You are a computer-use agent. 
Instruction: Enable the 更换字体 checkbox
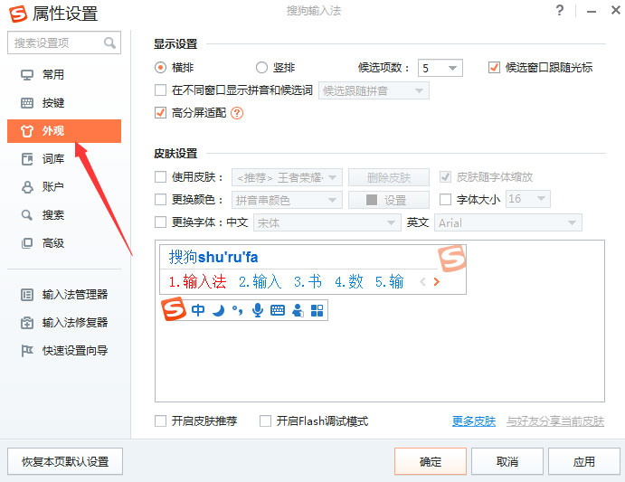pos(160,222)
